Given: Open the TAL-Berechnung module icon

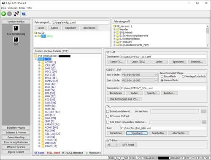Looking at the screenshot, I should tap(16, 28).
